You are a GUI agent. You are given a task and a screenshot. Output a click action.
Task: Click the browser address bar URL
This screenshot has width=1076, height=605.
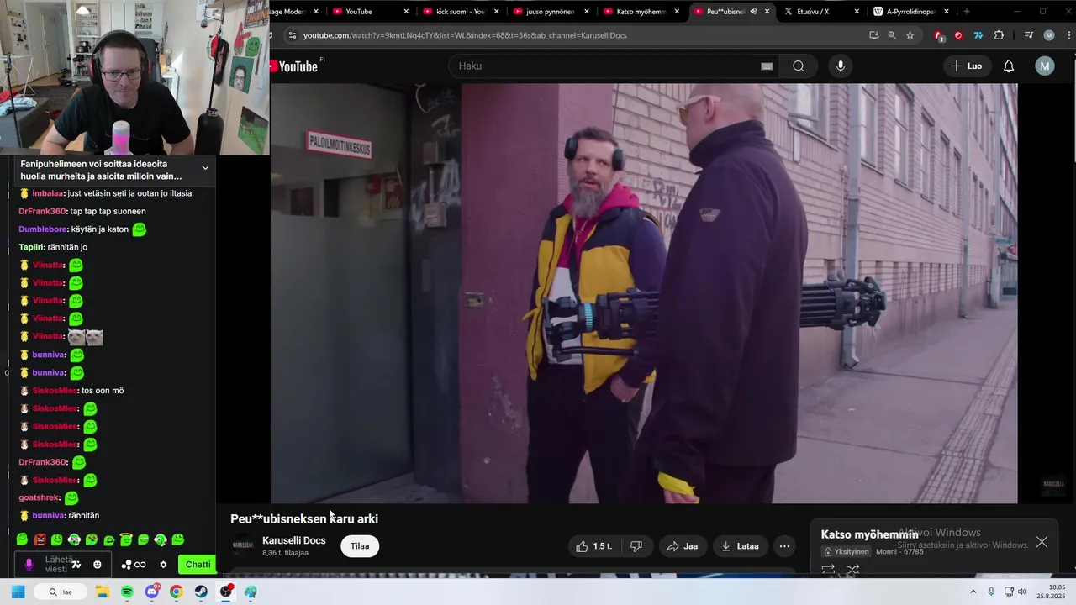tap(465, 35)
